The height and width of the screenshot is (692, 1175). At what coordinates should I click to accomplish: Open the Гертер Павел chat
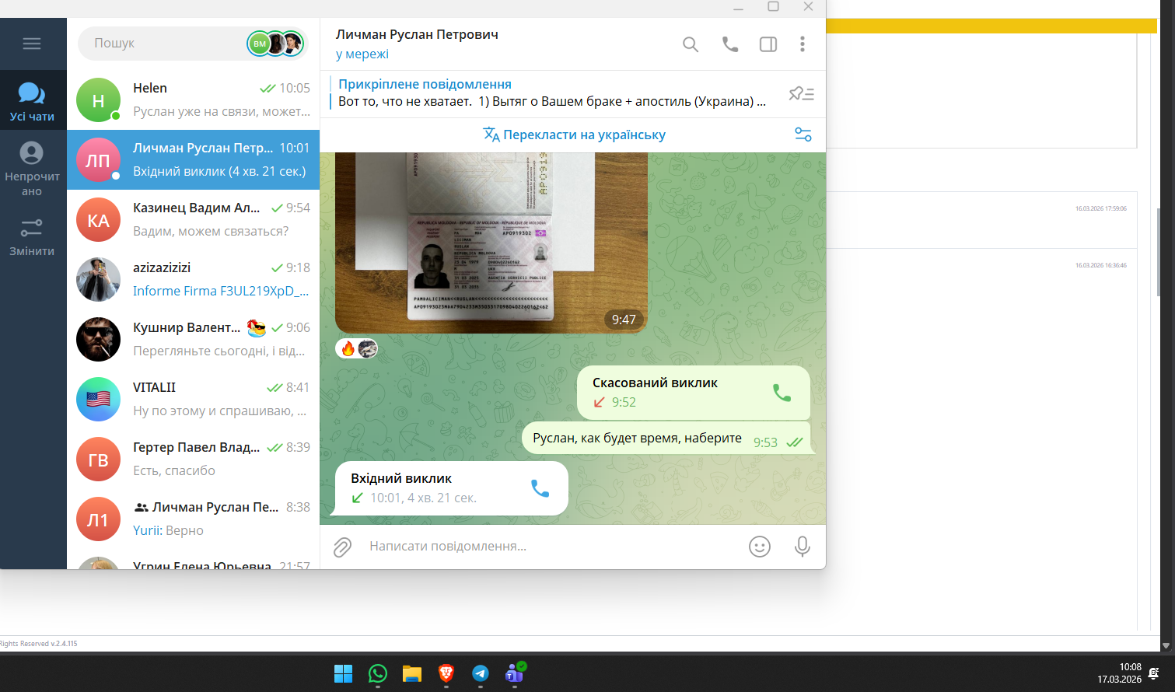(193, 460)
